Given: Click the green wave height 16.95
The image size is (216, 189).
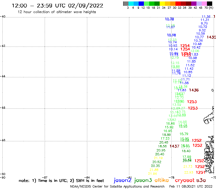Looking at the screenshot, I should click(168, 131).
